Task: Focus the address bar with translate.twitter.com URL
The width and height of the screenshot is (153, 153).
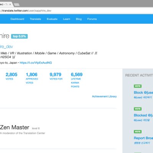Action: pyautogui.click(x=76, y=11)
